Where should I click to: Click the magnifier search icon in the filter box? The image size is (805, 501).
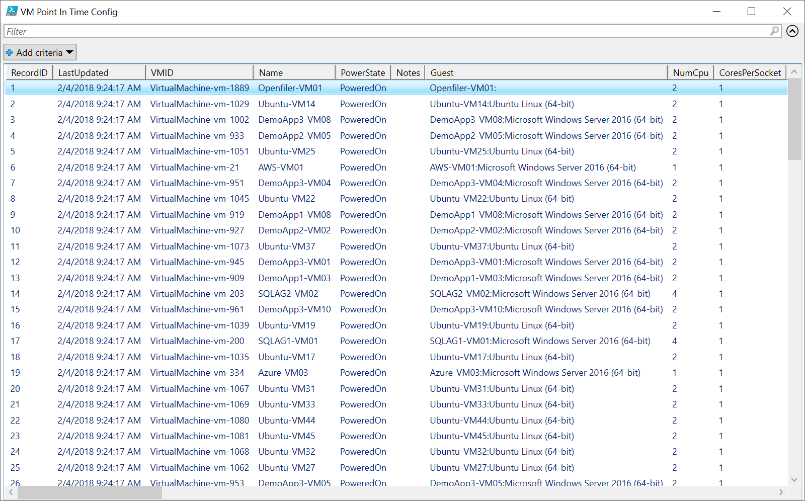[774, 31]
